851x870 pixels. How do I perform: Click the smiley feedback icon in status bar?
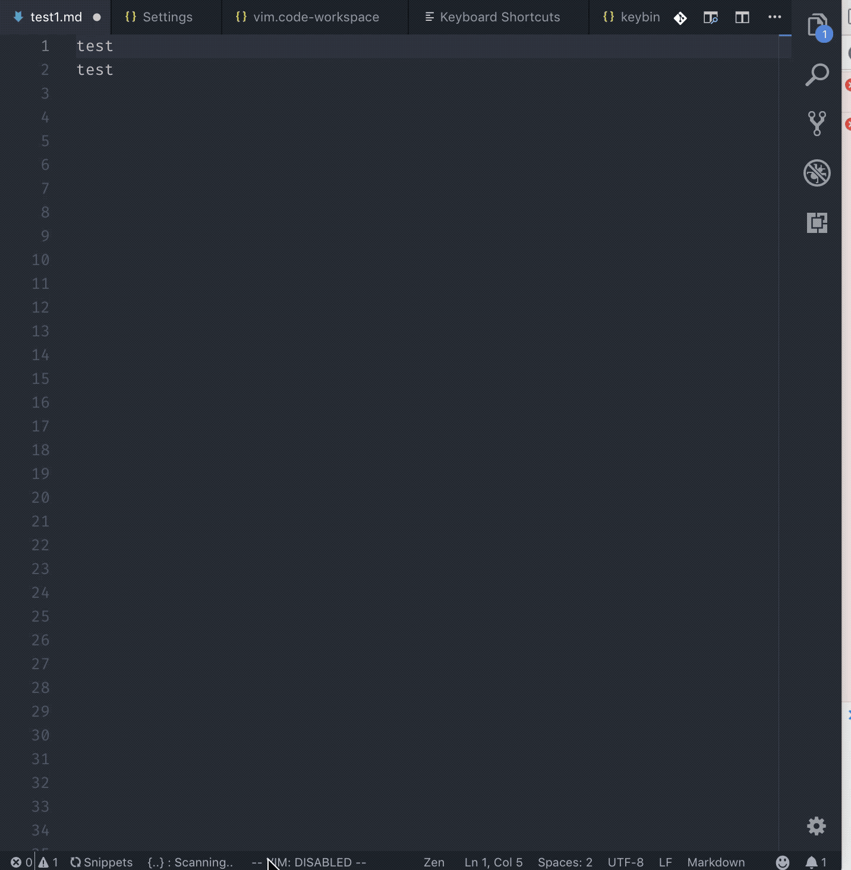[782, 862]
